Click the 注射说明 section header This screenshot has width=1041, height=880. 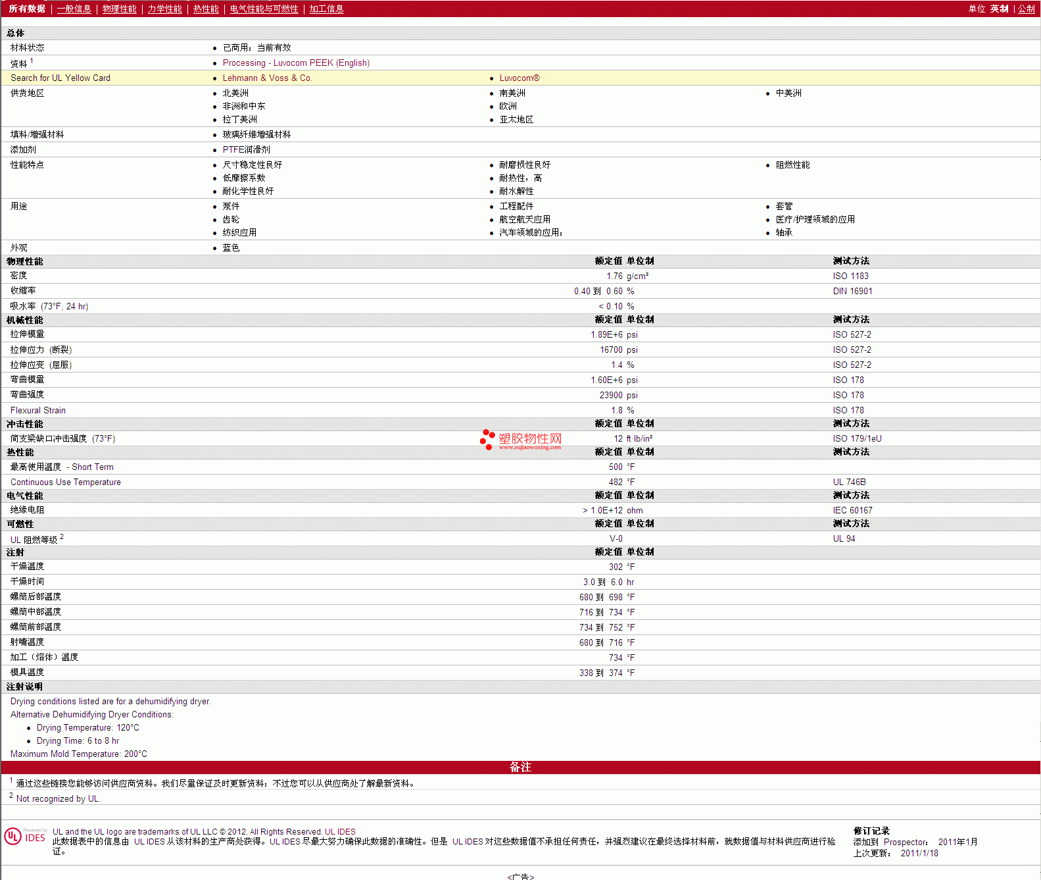pos(24,686)
